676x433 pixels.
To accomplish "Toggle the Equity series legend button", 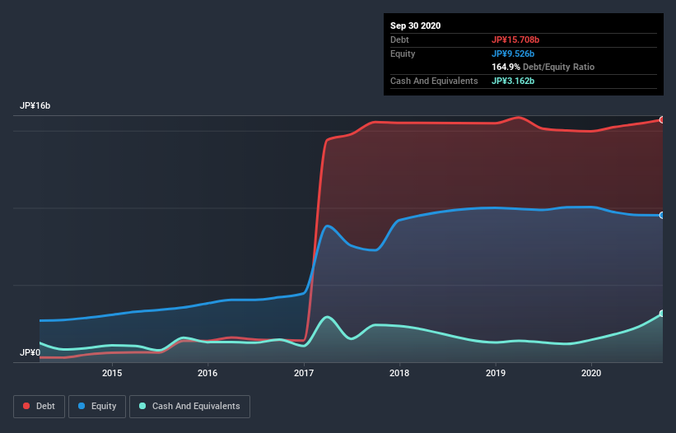I will click(x=97, y=407).
